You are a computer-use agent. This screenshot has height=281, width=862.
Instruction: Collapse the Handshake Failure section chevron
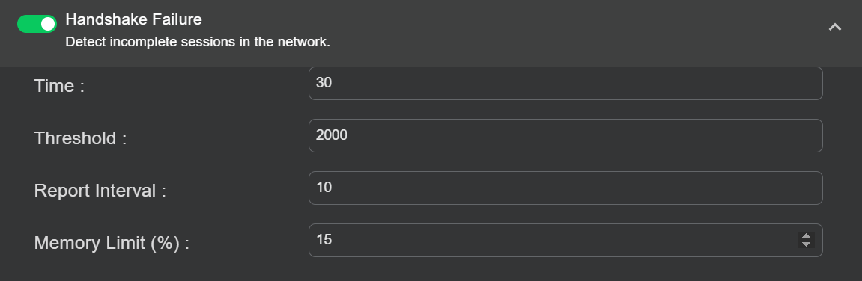(x=834, y=27)
